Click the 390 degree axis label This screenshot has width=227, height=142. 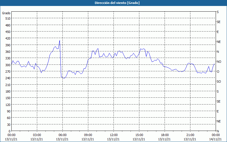click(8, 45)
